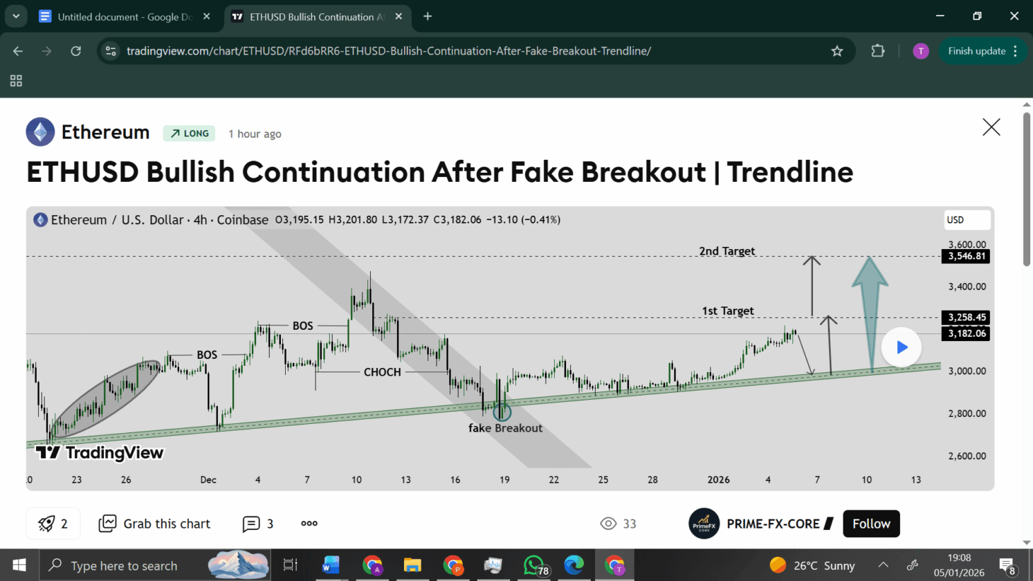
Task: Reload the TradingView page
Action: pyautogui.click(x=76, y=51)
